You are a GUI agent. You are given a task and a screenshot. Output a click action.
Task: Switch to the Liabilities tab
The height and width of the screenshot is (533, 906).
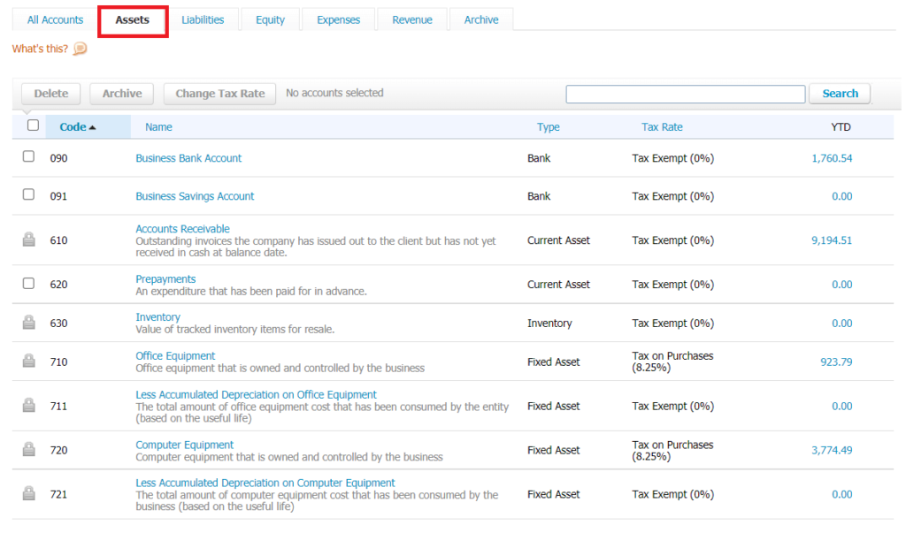[203, 19]
